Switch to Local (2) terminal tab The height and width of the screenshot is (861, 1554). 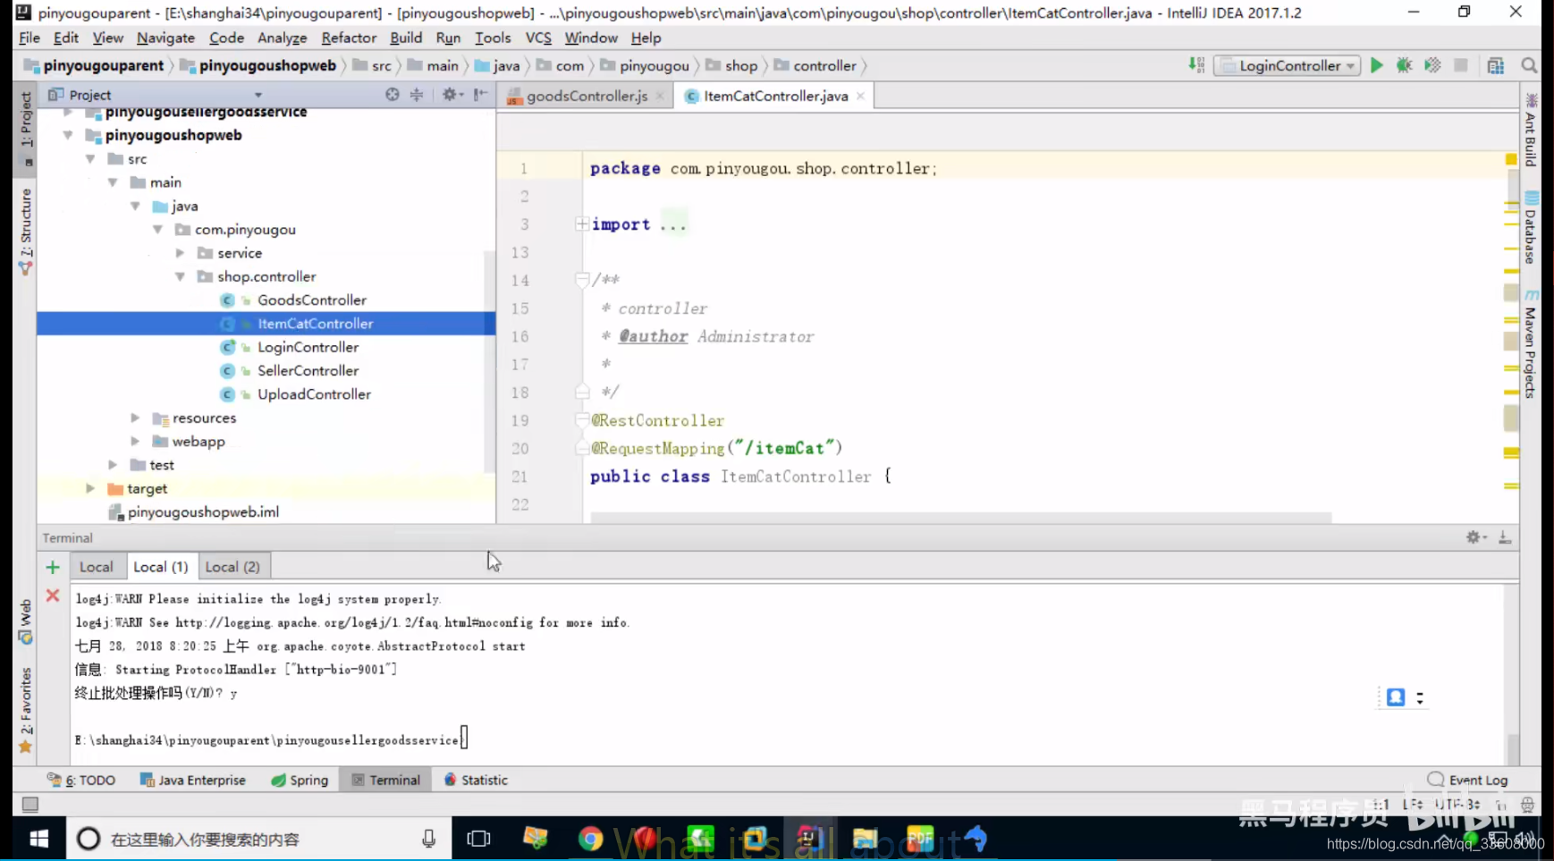(x=232, y=567)
